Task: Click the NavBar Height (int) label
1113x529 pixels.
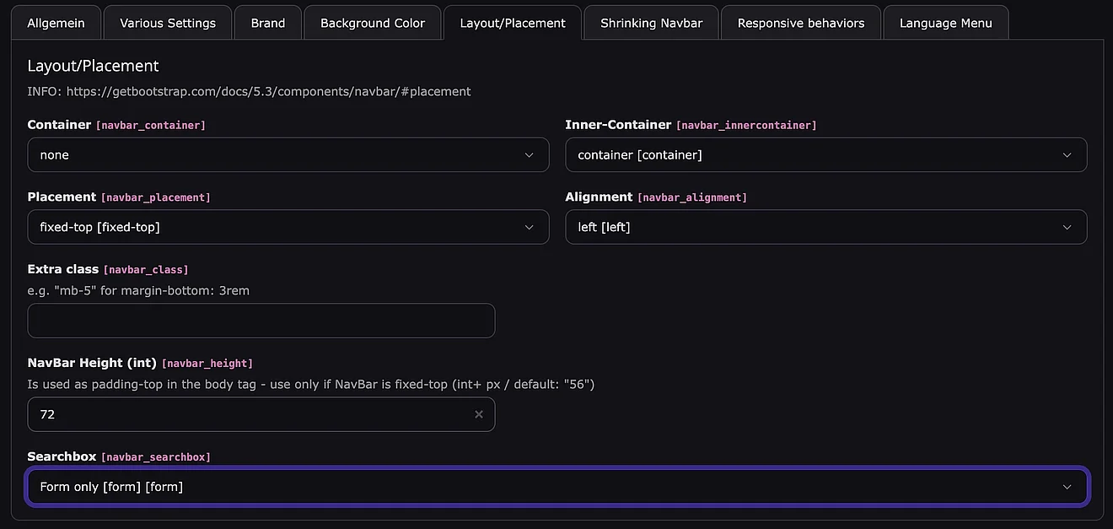Action: tap(92, 363)
